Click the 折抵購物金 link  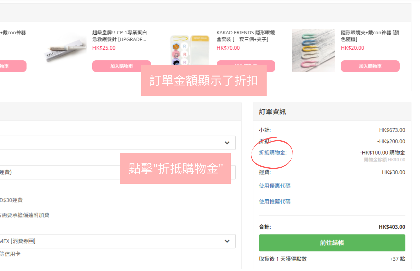point(272,153)
